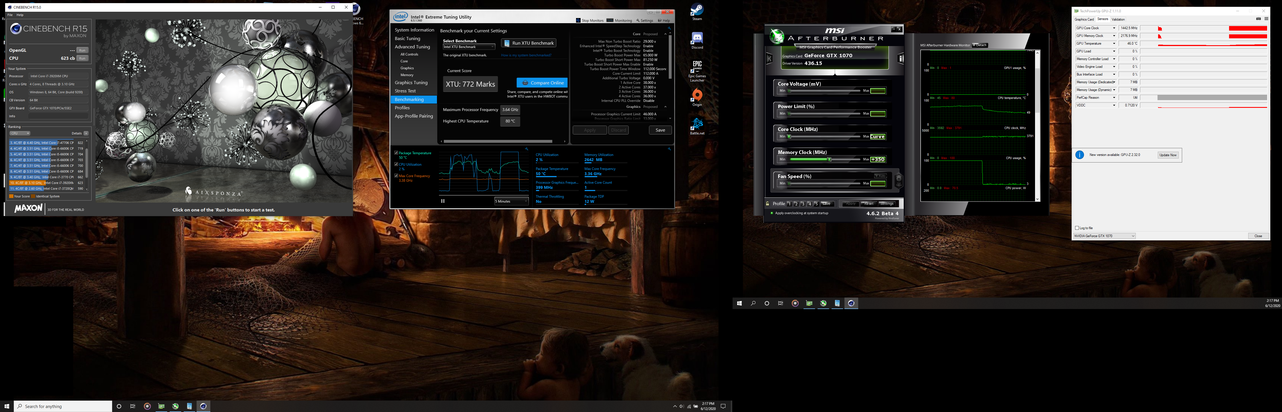Open Cinebench Help menu
Image resolution: width=1282 pixels, height=412 pixels.
pos(20,15)
